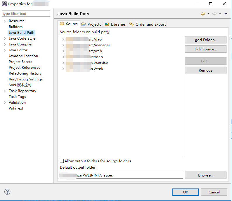Select Task Tags item
Screen dimensions: 232x201
tap(17, 97)
